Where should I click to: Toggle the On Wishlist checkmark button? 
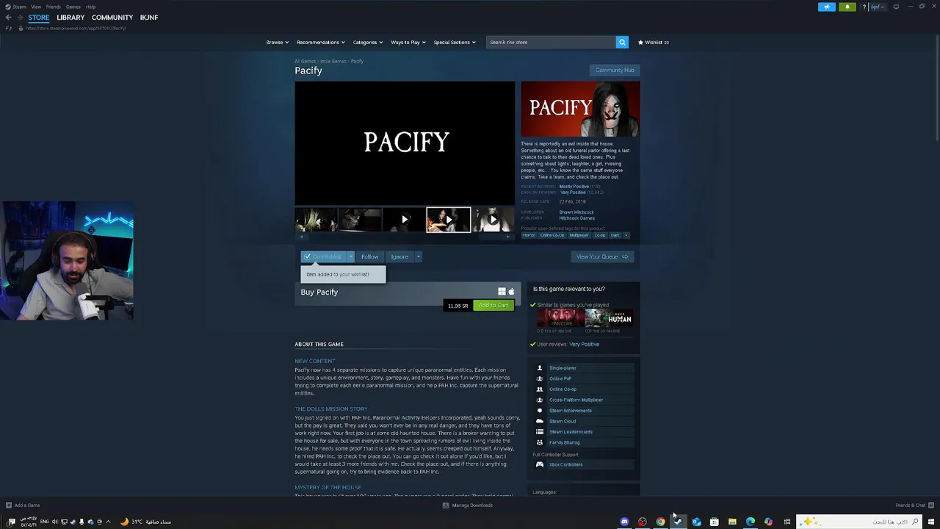(x=323, y=256)
